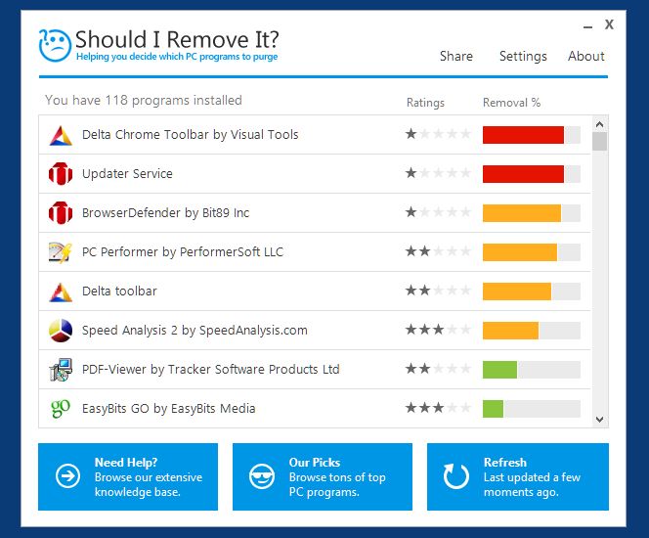Click the scroll up arrow of program list

pos(599,124)
